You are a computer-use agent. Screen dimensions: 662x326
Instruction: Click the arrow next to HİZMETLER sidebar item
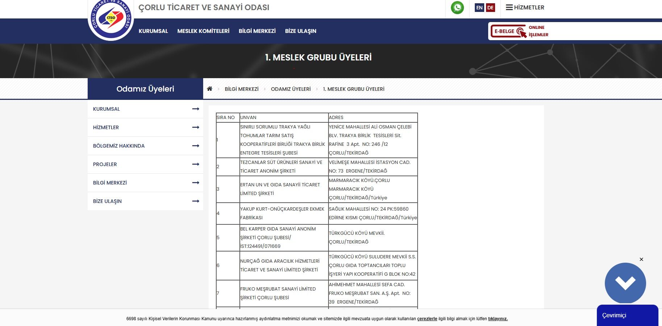[x=196, y=127]
